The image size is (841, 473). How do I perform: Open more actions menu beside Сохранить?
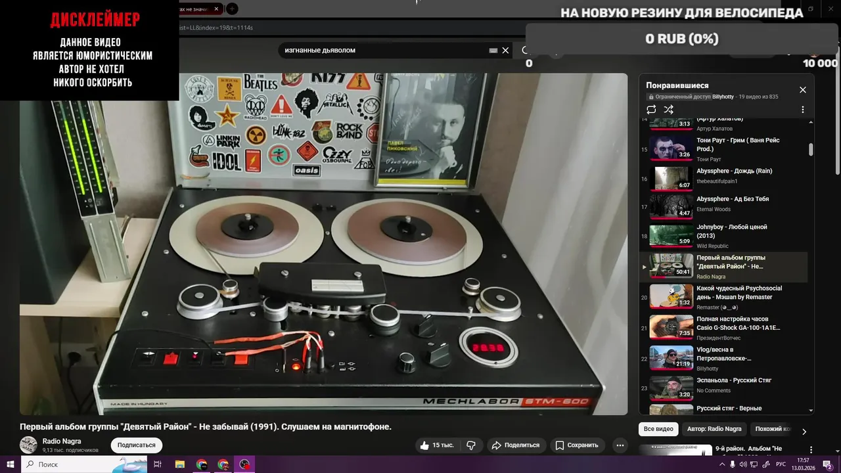(x=620, y=445)
